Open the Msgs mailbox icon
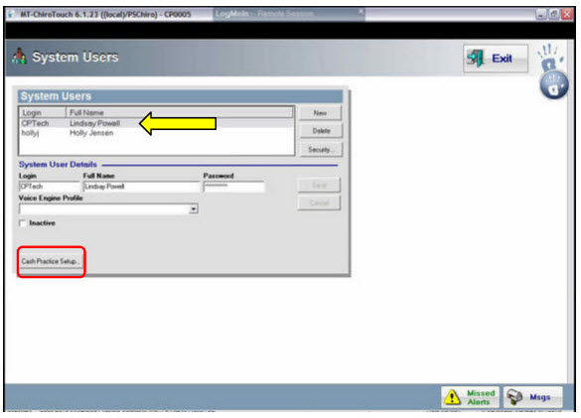 [x=514, y=397]
